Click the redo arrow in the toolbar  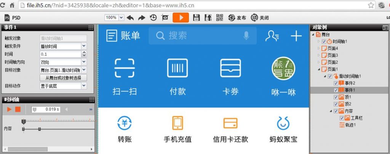tap(142, 18)
